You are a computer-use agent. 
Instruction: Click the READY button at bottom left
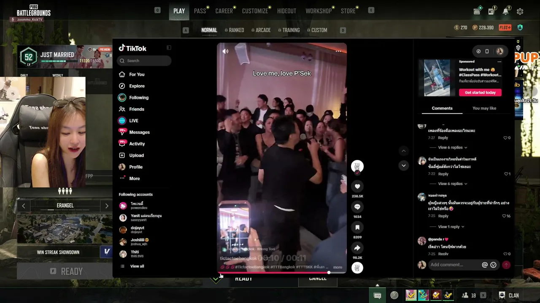(x=65, y=271)
